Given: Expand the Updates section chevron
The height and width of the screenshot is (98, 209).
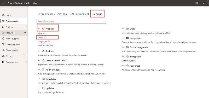Looking at the screenshot, I should [39, 88].
